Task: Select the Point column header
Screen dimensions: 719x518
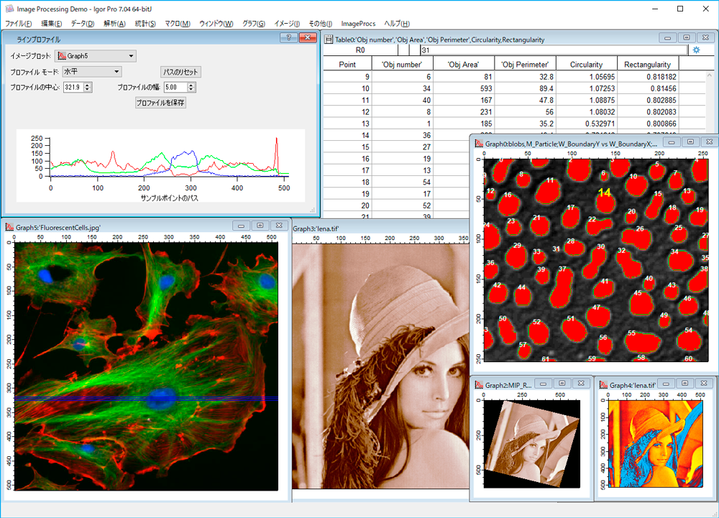Action: (x=347, y=65)
